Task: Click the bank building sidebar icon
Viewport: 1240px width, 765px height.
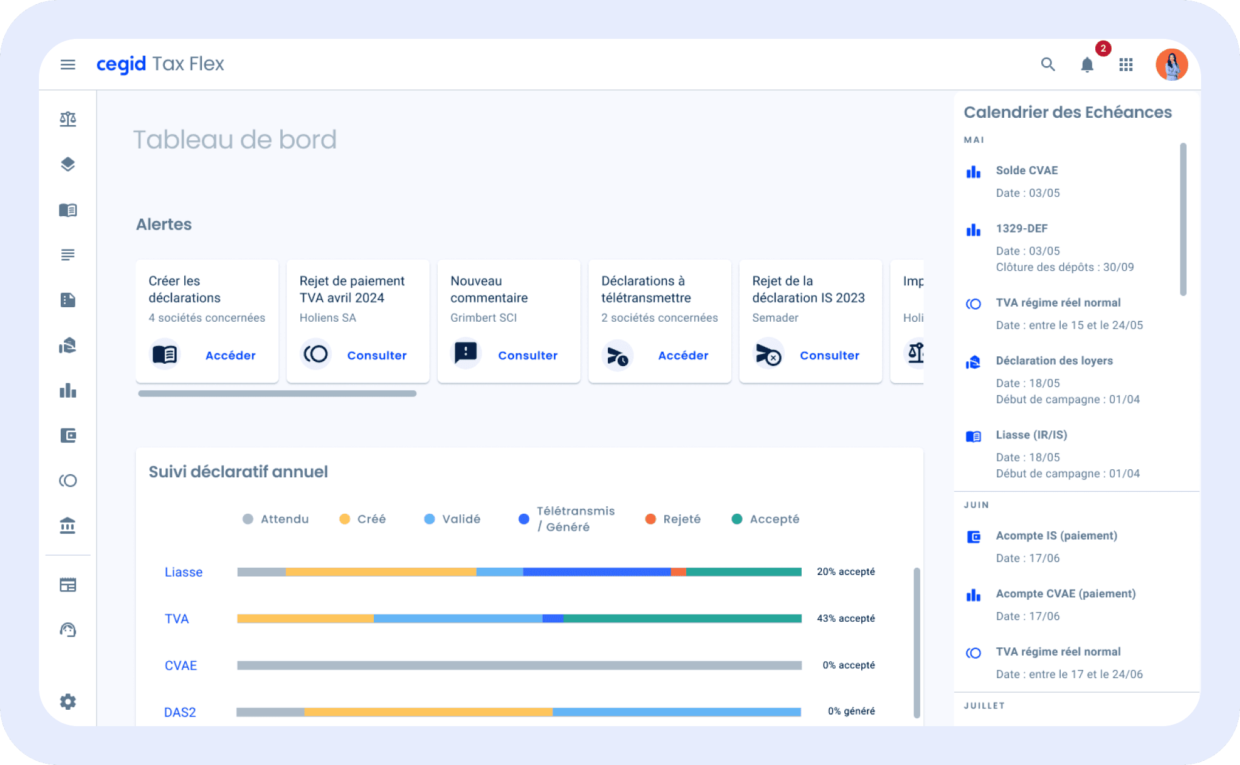Action: [x=68, y=526]
